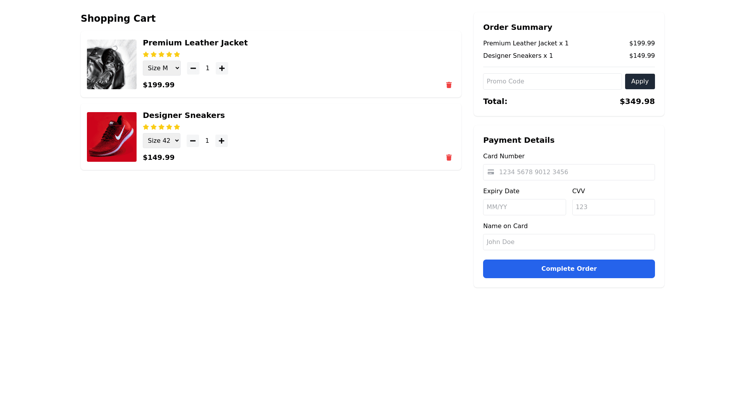Increase the Designer Sneakers quantity with plus
This screenshot has height=419, width=745.
click(222, 141)
